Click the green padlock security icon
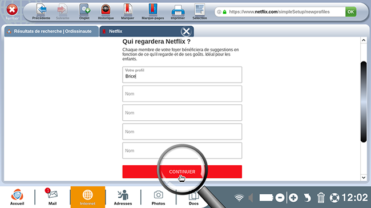 coord(224,12)
